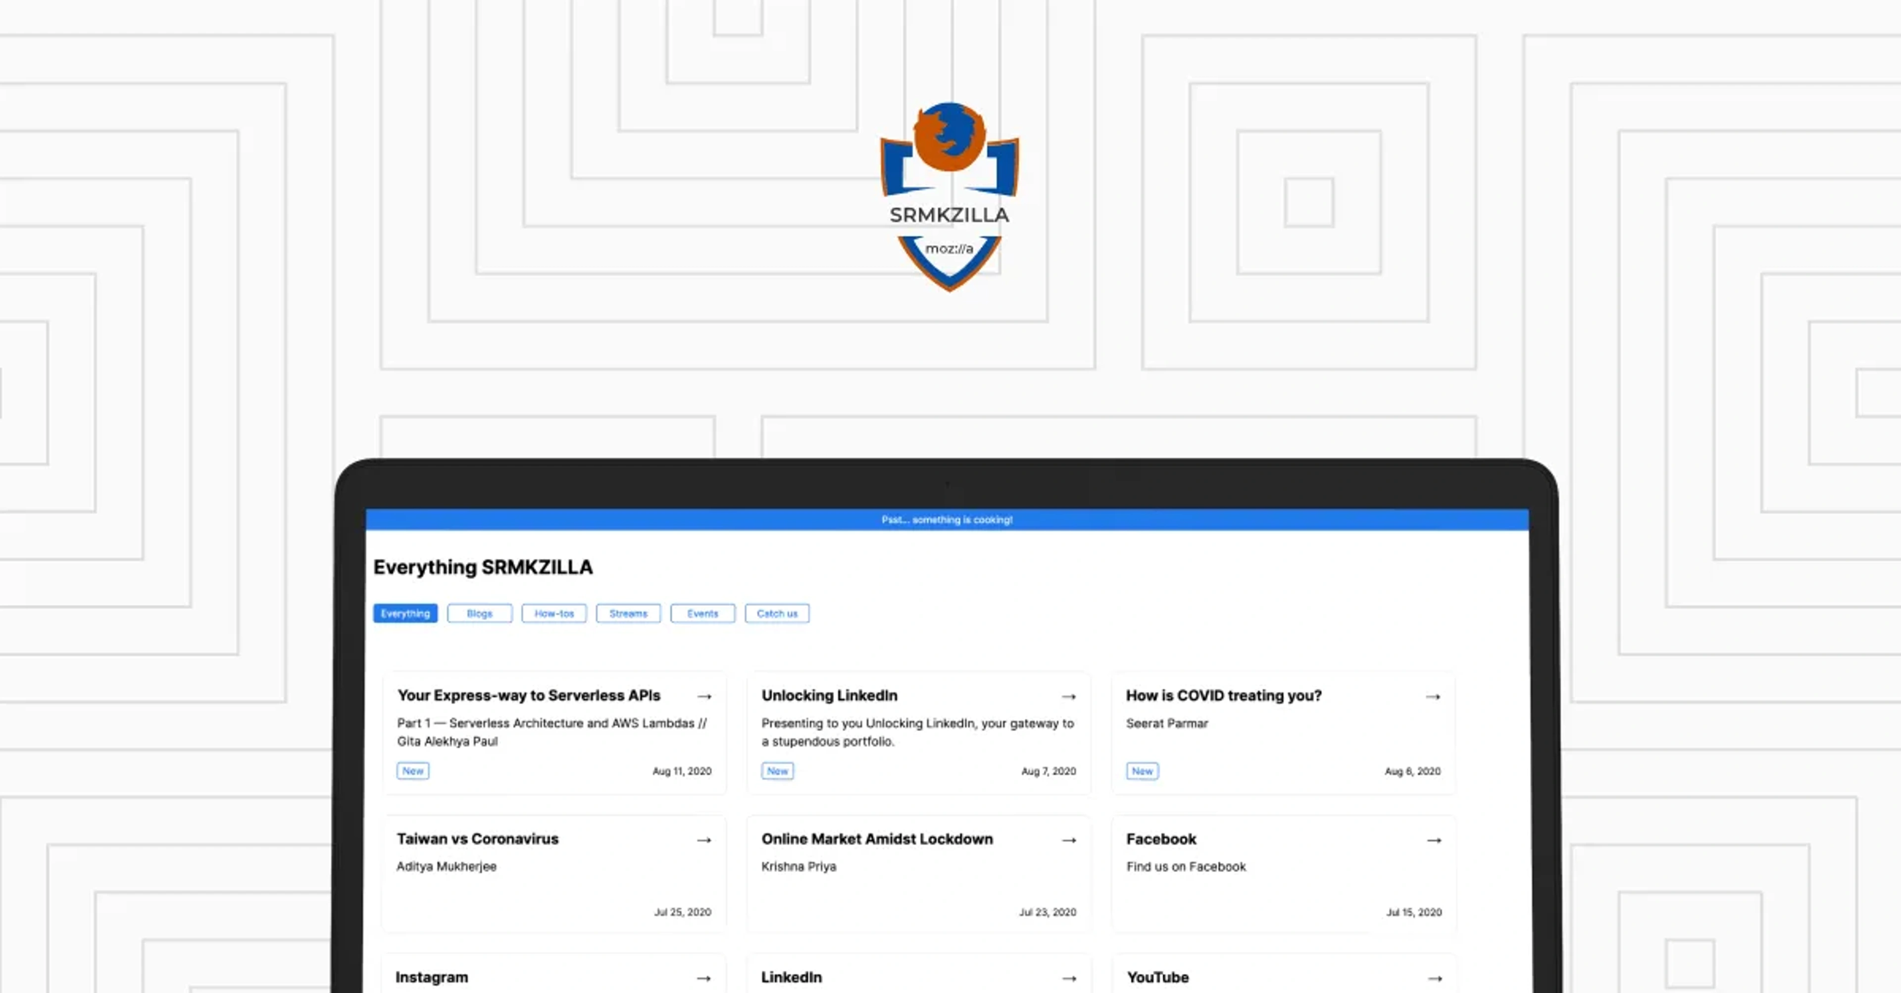This screenshot has width=1901, height=993.
Task: Open arrow on YouTube card
Action: (1435, 978)
